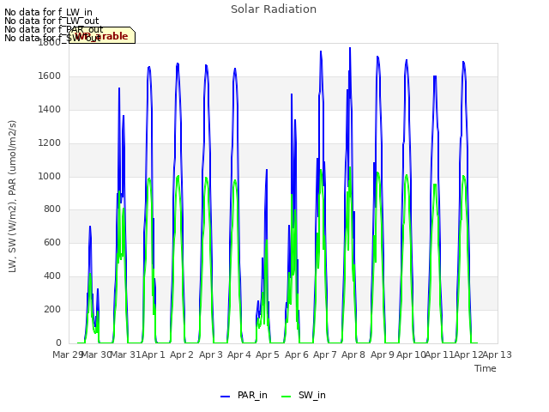Click the Apr 3 x-axis tick label
Viewport: 549px width, 412px height.
[x=211, y=354]
